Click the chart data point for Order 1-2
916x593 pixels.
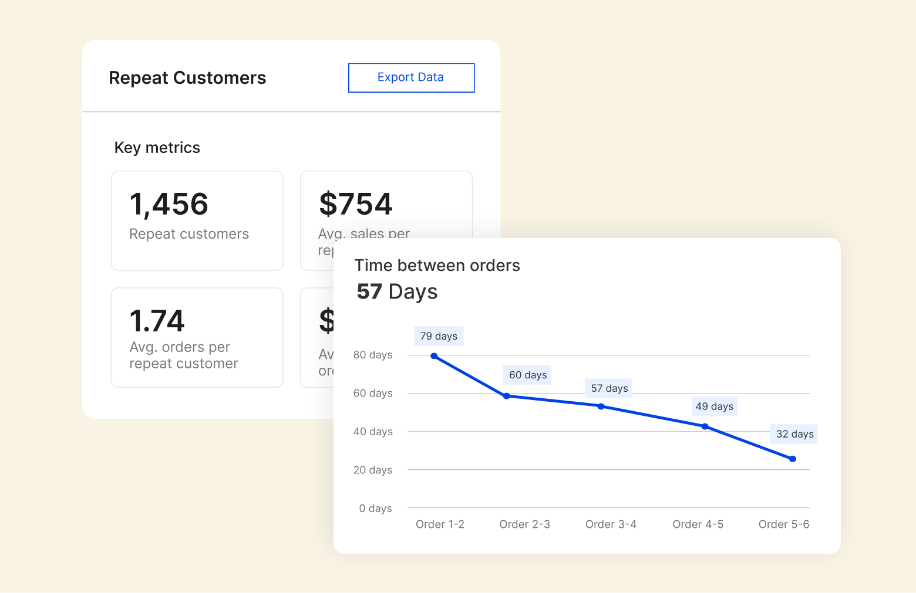(434, 356)
